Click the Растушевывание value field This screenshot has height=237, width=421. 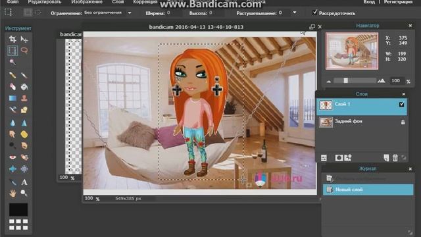pos(284,13)
